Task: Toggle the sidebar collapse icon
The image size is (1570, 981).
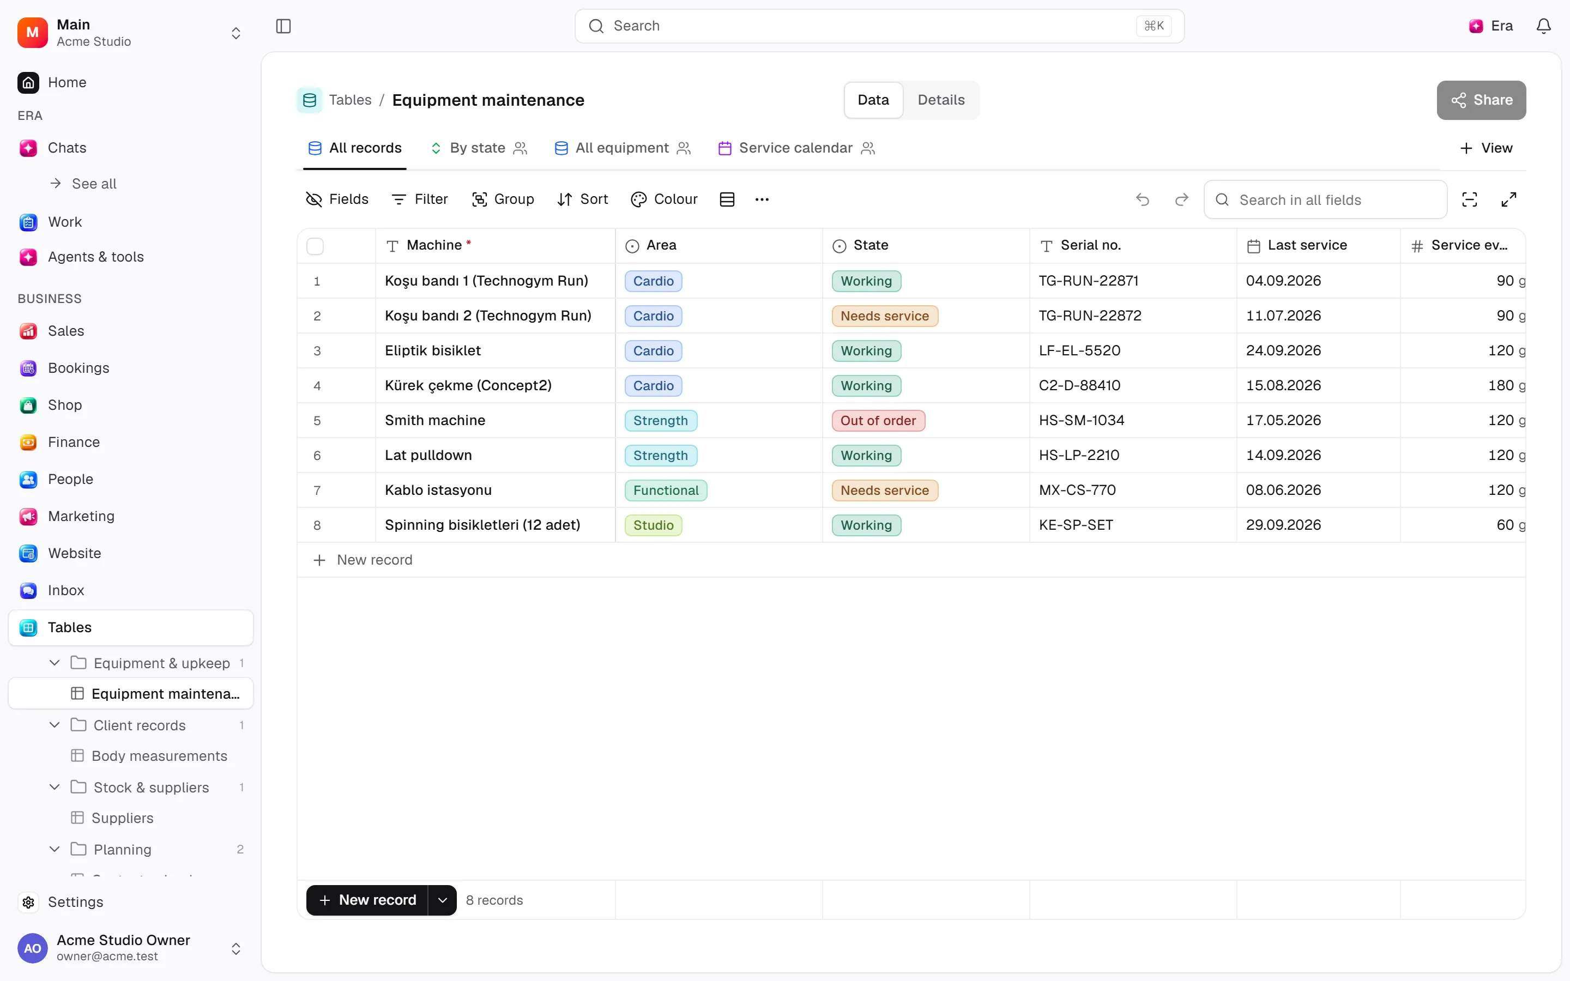Action: tap(283, 26)
